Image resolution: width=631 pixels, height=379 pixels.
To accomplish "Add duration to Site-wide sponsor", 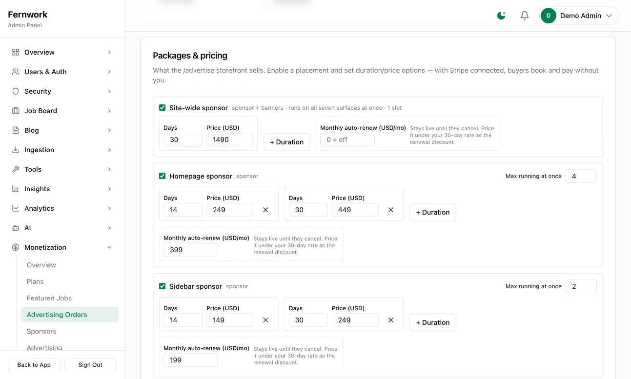I will click(286, 142).
